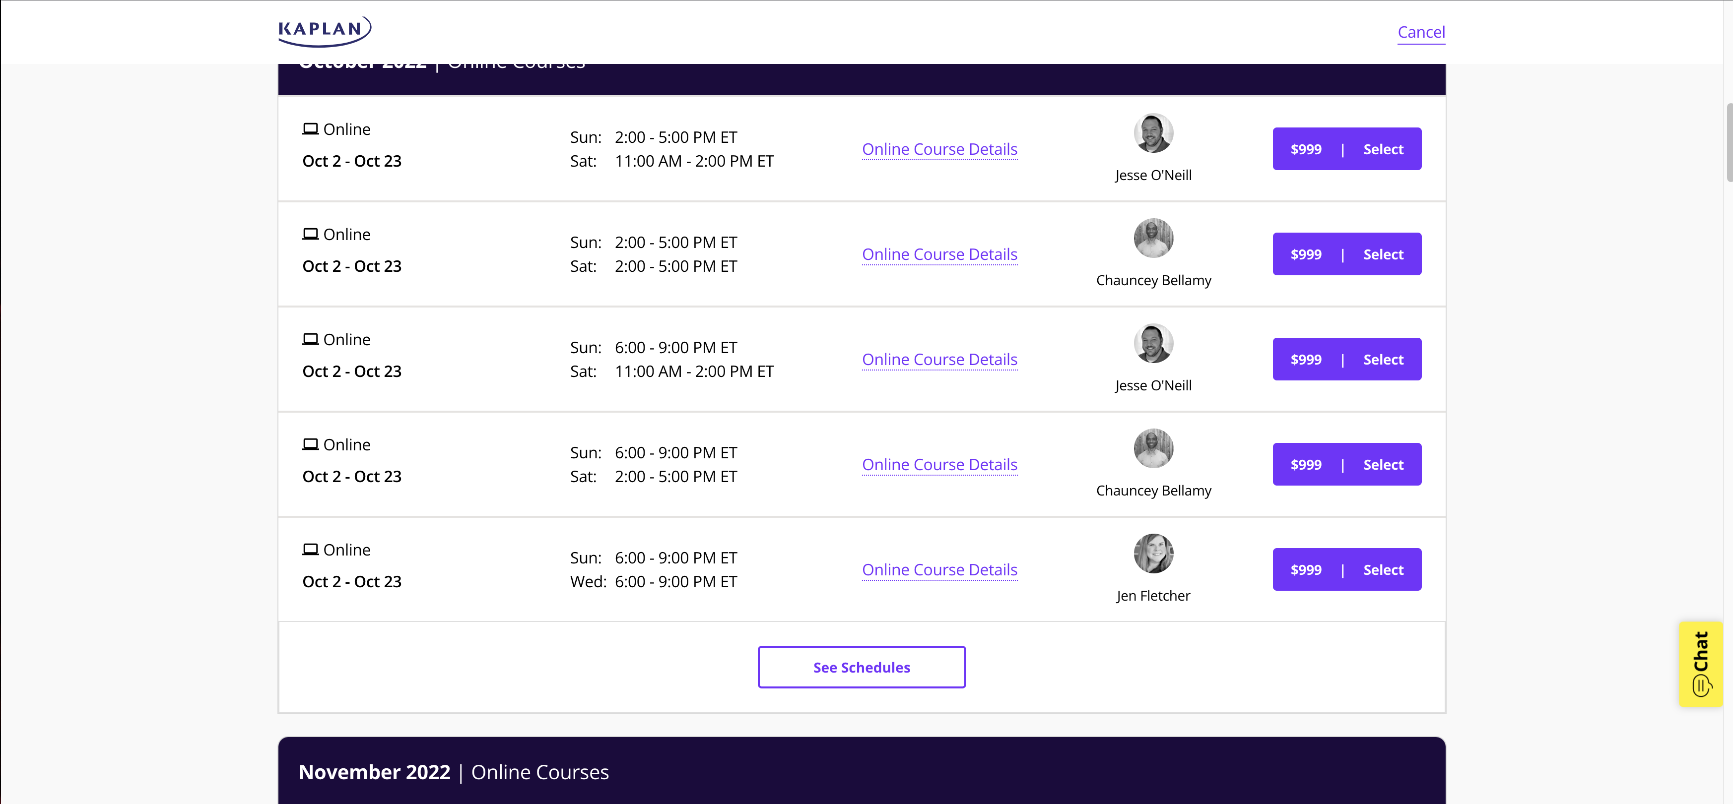The height and width of the screenshot is (804, 1733).
Task: Click laptop icon of first Online course
Action: [310, 128]
